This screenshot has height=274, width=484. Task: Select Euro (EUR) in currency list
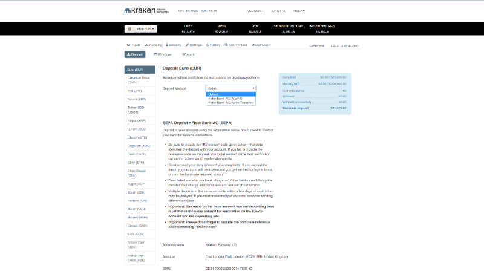point(140,70)
